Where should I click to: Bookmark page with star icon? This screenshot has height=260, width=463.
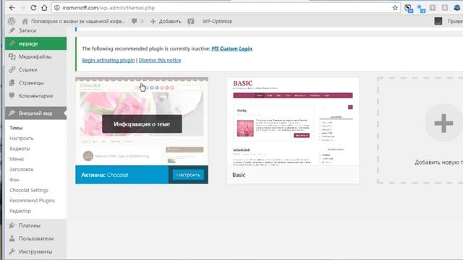coord(395,8)
